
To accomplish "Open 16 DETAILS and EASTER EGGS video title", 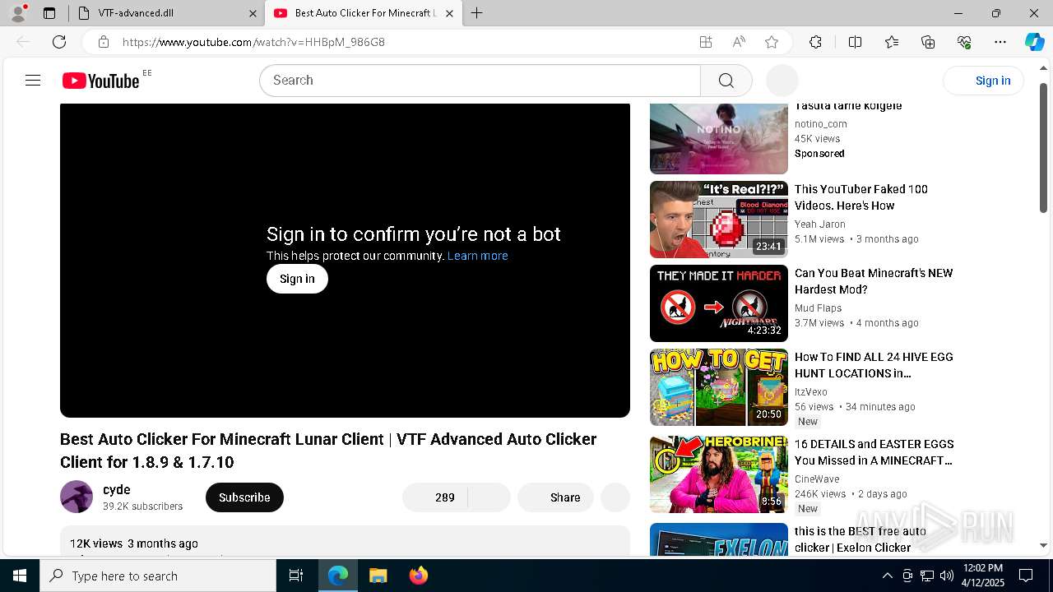I will pyautogui.click(x=874, y=452).
